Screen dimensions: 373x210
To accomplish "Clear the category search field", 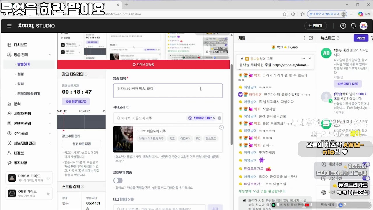I will click(x=219, y=118).
